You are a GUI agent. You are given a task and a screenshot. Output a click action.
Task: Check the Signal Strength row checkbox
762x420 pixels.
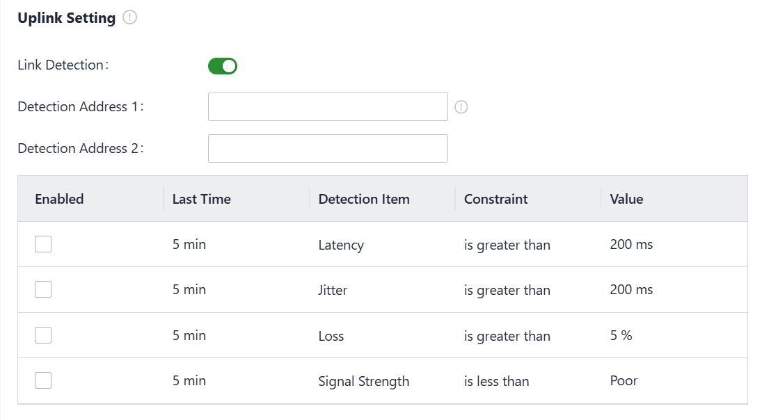click(x=43, y=380)
